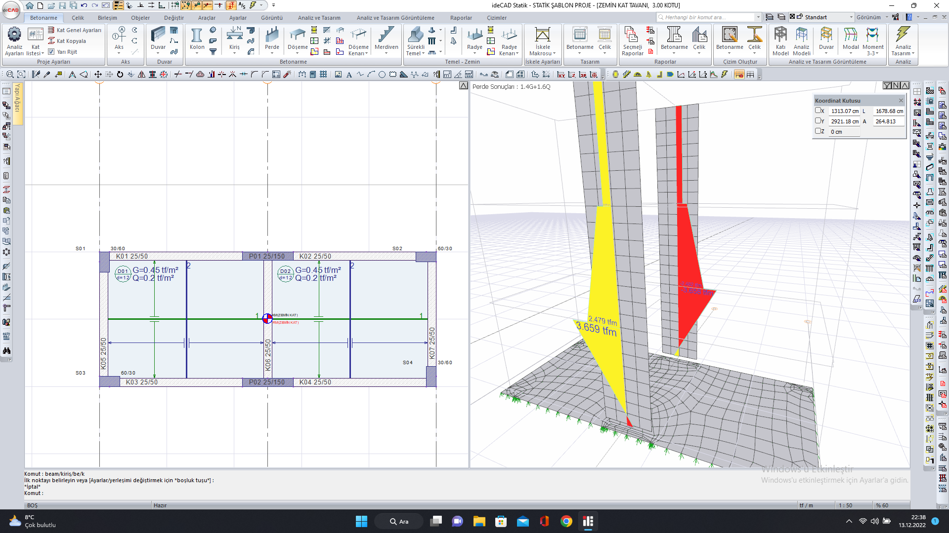Screen dimensions: 949x533
Task: Select the circle draw tool
Action: [x=382, y=75]
